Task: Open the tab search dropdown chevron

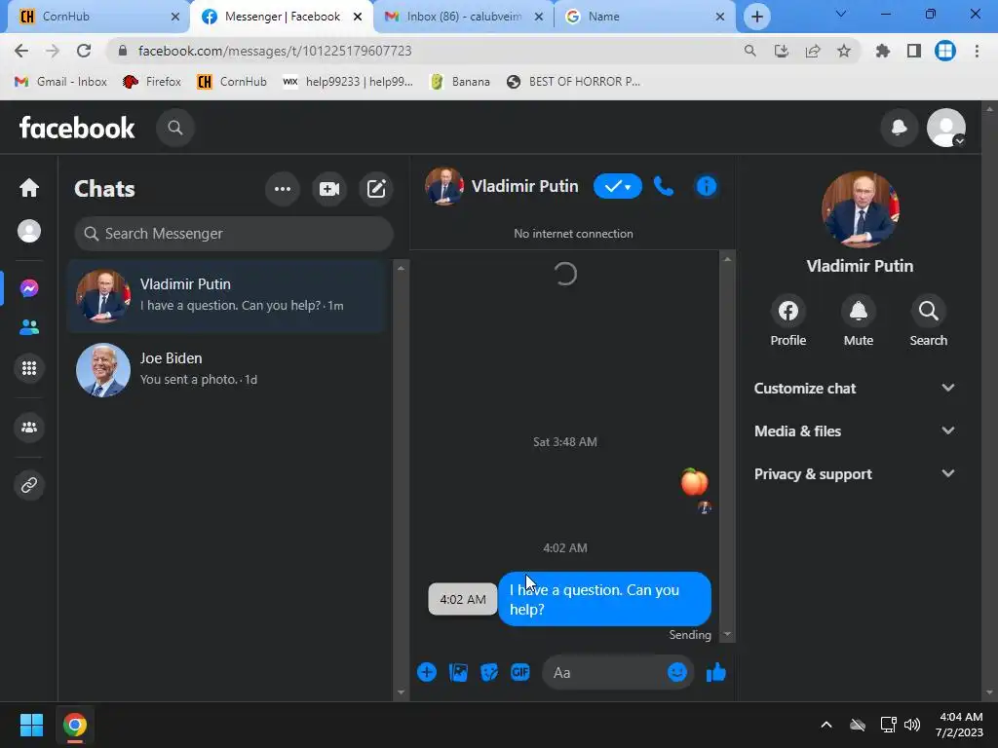Action: [840, 14]
